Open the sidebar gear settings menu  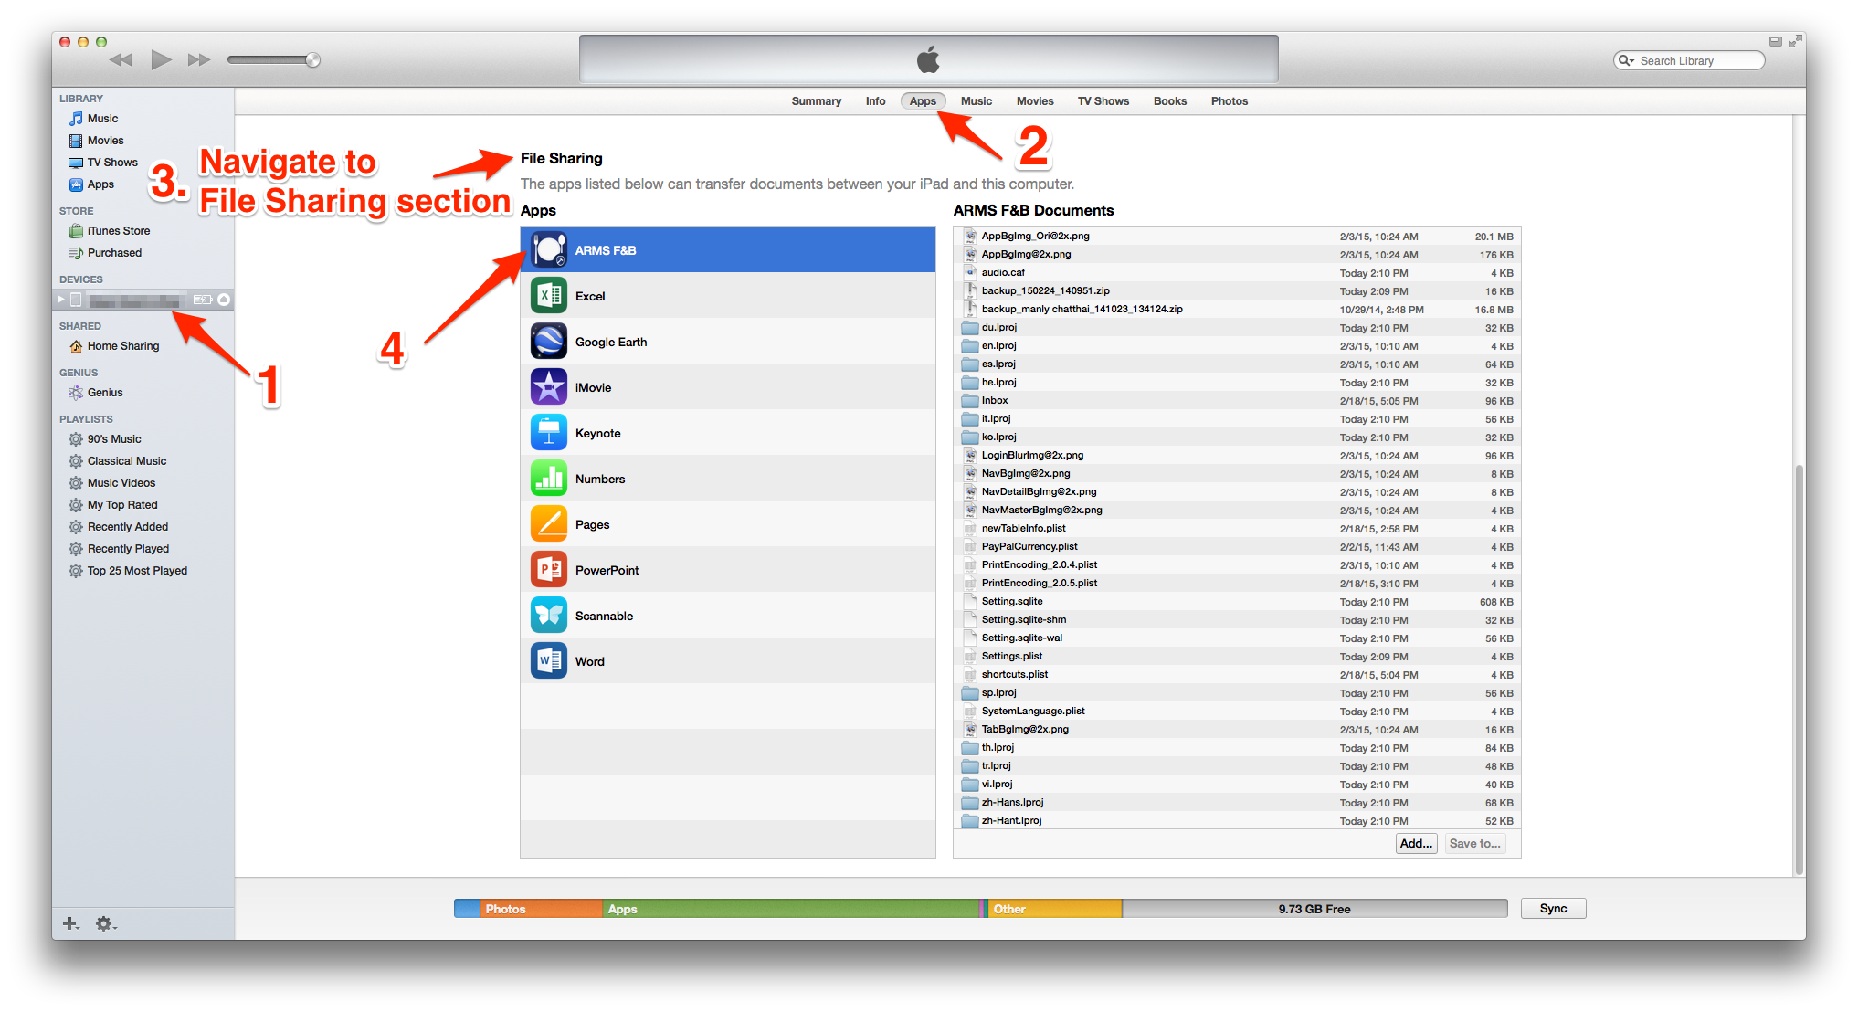point(106,923)
